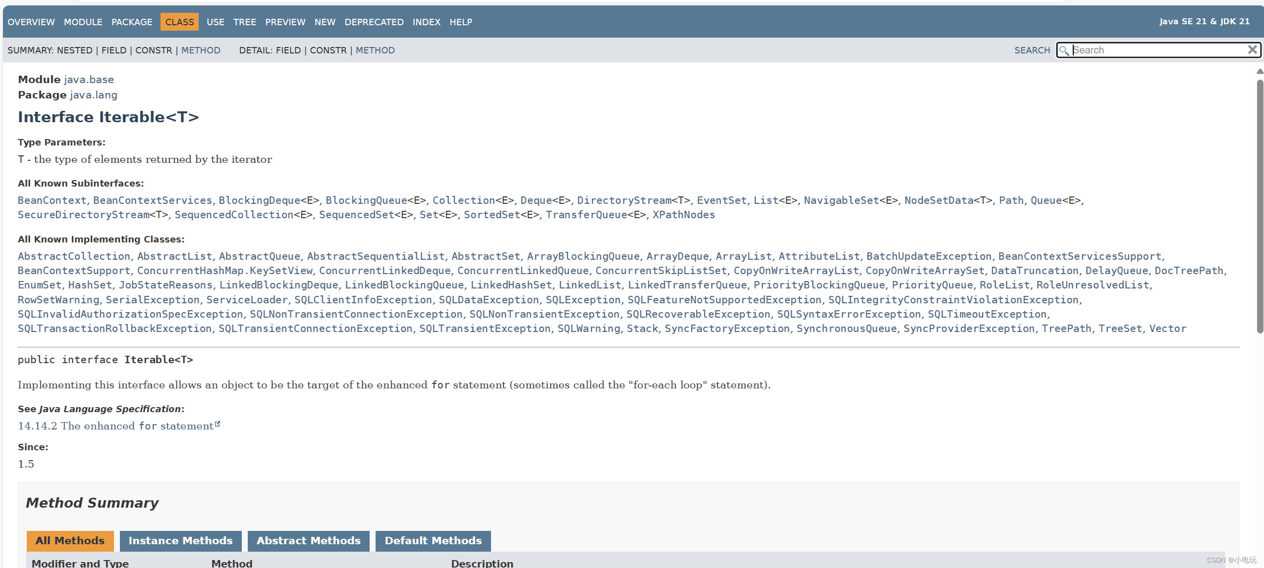Open the Collection<E> subinterface link

click(x=463, y=200)
